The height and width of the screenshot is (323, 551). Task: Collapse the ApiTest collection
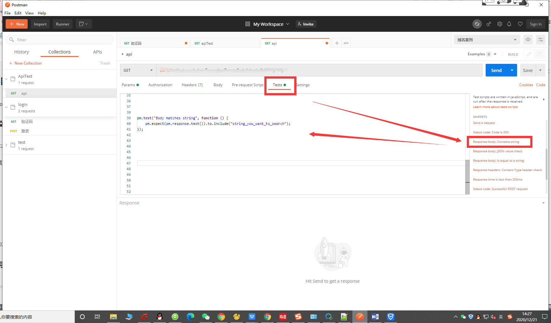click(x=6, y=79)
